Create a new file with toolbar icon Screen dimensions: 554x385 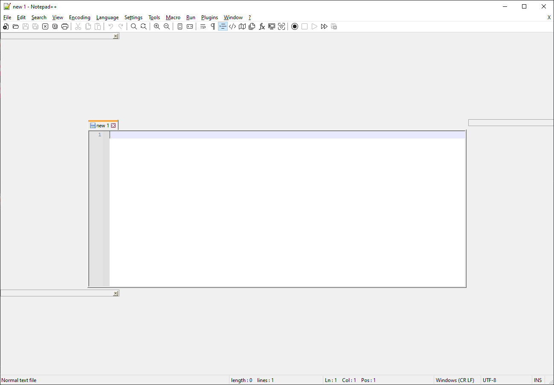pyautogui.click(x=6, y=26)
